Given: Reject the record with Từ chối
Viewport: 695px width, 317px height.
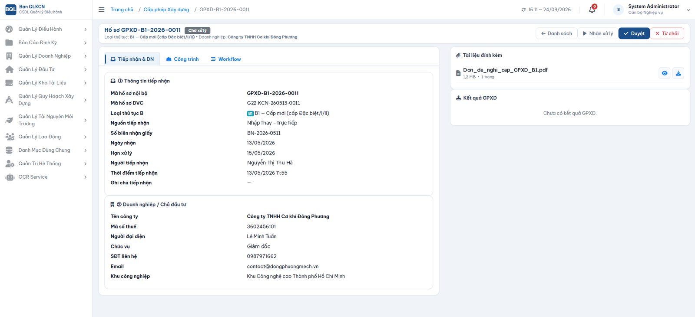Looking at the screenshot, I should click(667, 33).
